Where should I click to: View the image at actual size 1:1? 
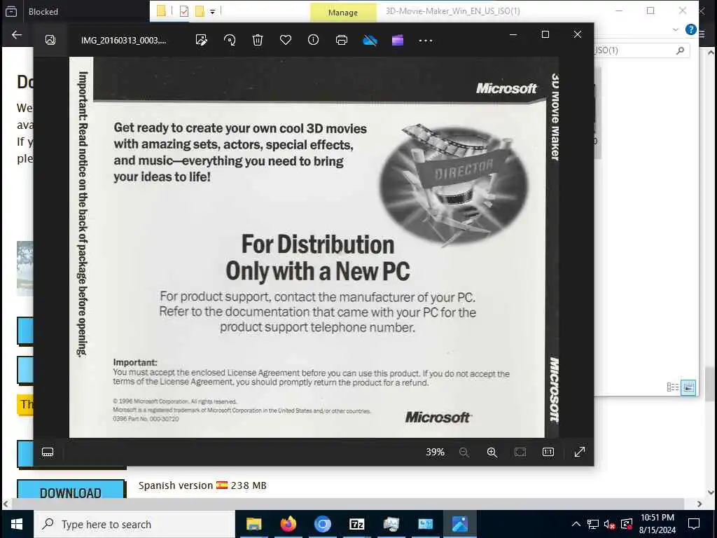(548, 452)
